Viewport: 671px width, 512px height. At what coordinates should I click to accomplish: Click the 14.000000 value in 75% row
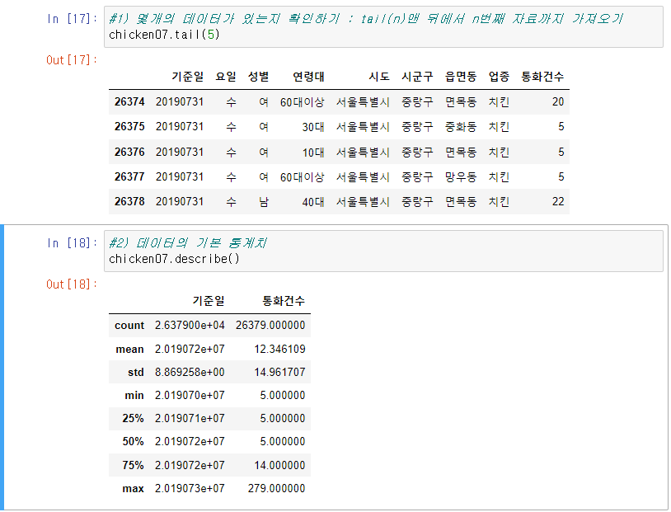click(279, 465)
